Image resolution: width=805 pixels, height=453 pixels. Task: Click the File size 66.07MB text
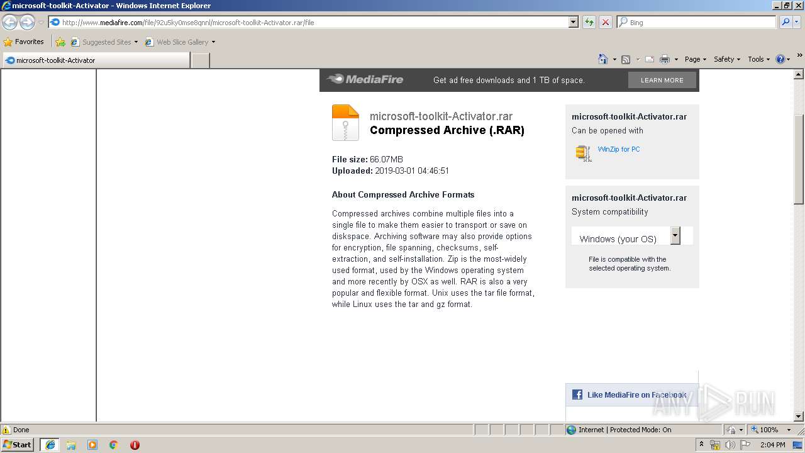tap(367, 159)
